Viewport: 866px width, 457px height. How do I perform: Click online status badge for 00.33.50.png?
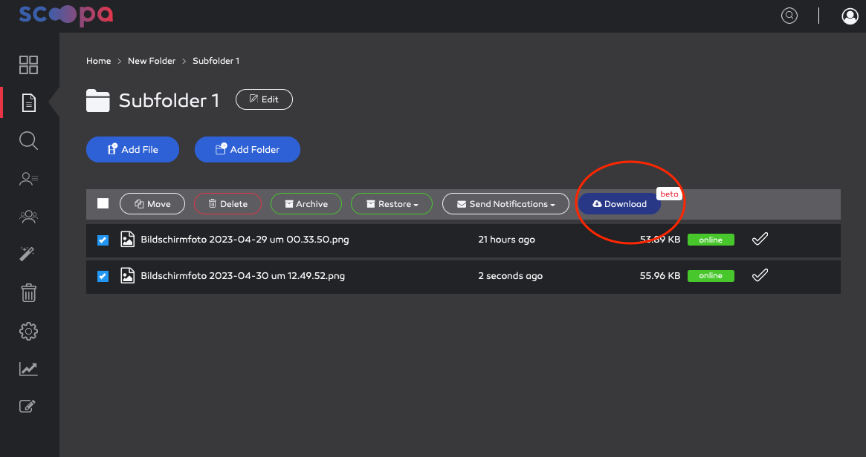click(711, 240)
